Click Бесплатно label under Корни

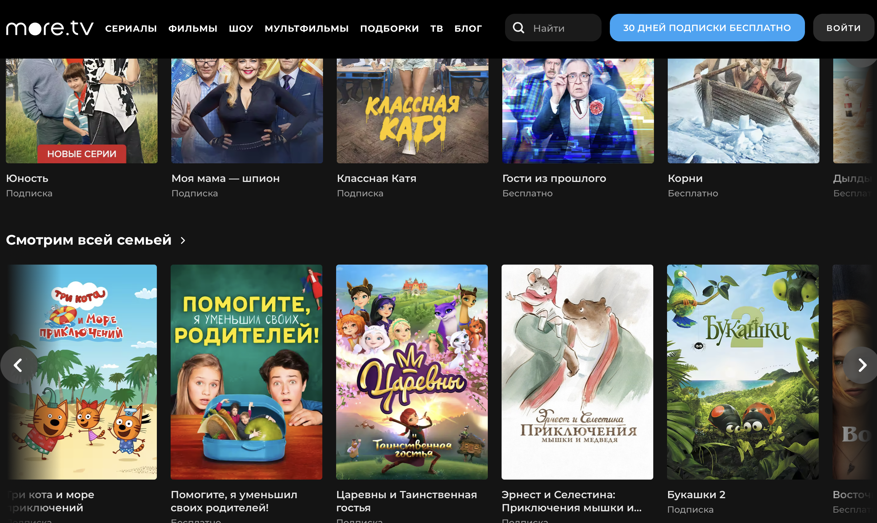coord(693,193)
